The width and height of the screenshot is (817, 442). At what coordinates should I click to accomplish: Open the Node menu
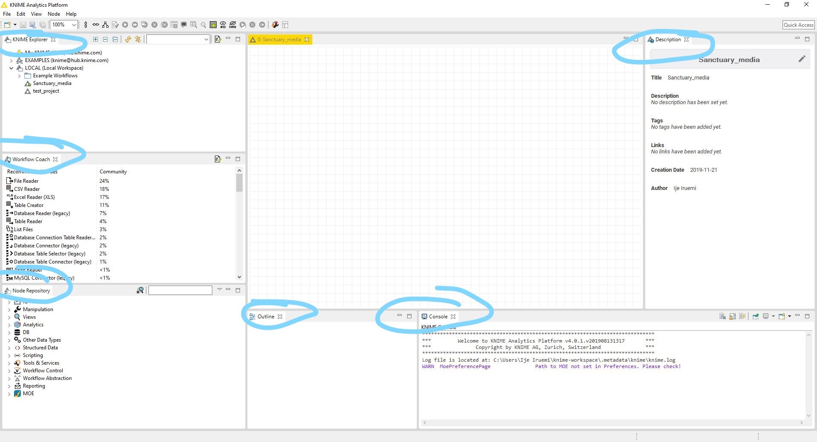54,14
